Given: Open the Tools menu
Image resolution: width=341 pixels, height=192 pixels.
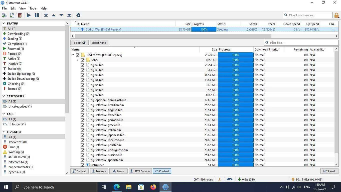Looking at the screenshot, I should tap(33, 8).
